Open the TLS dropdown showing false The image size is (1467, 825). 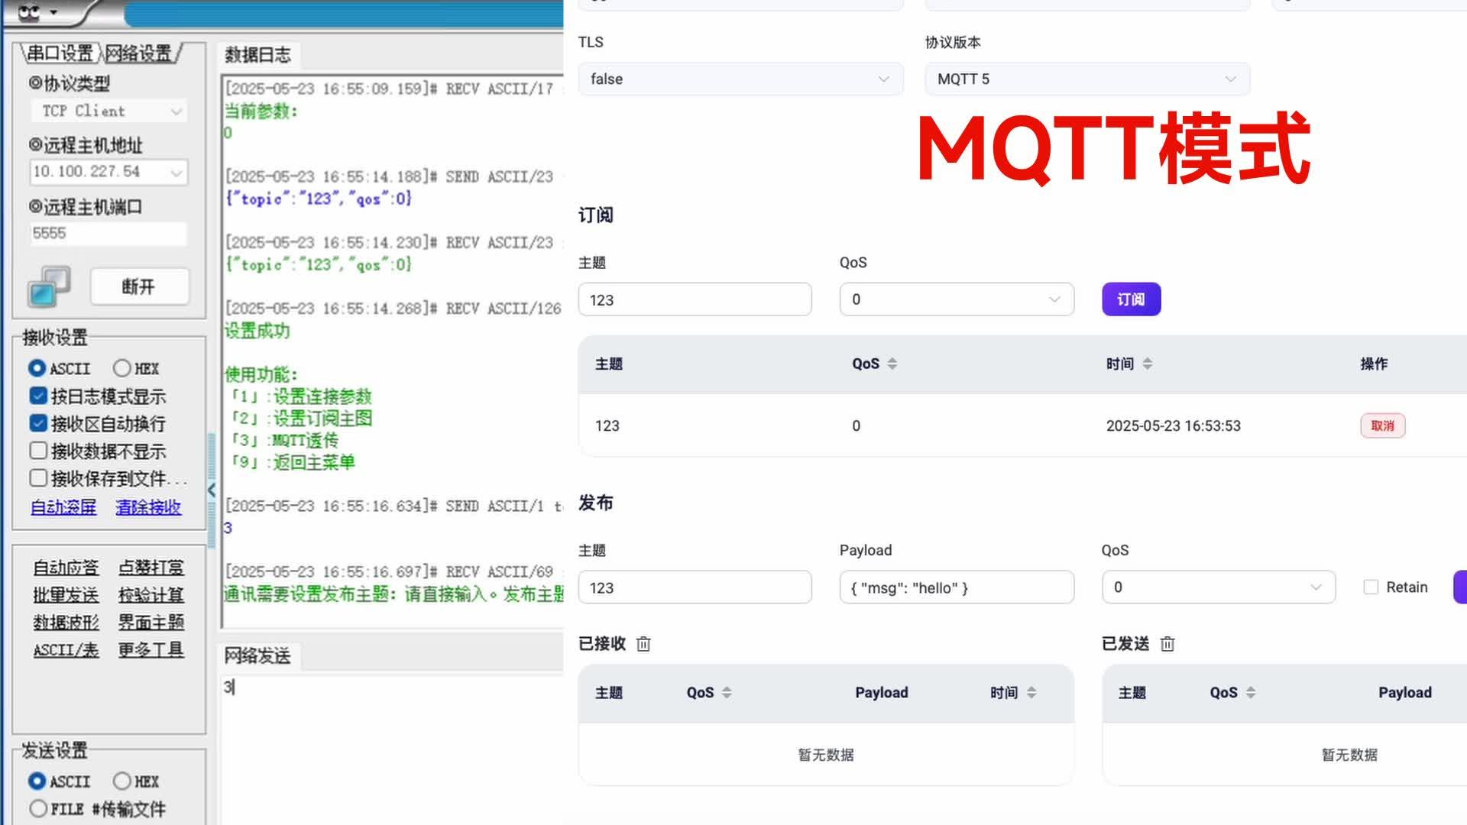pos(739,79)
